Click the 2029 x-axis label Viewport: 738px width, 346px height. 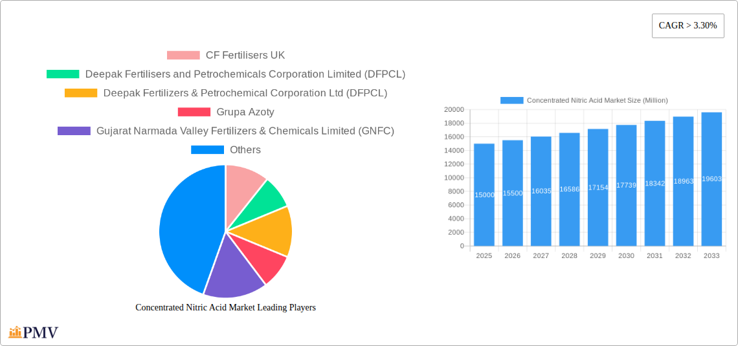tap(598, 255)
